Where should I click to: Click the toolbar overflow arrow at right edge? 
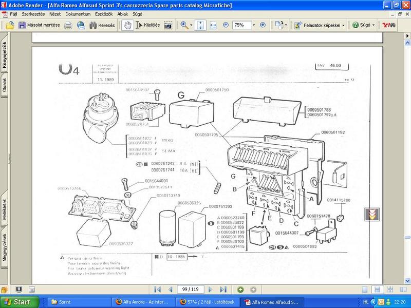[407, 35]
